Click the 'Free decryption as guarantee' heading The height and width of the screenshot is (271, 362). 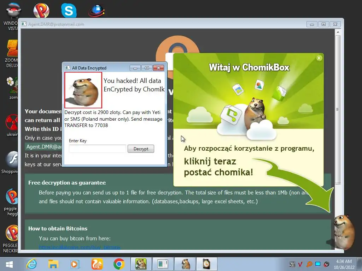[x=67, y=183]
